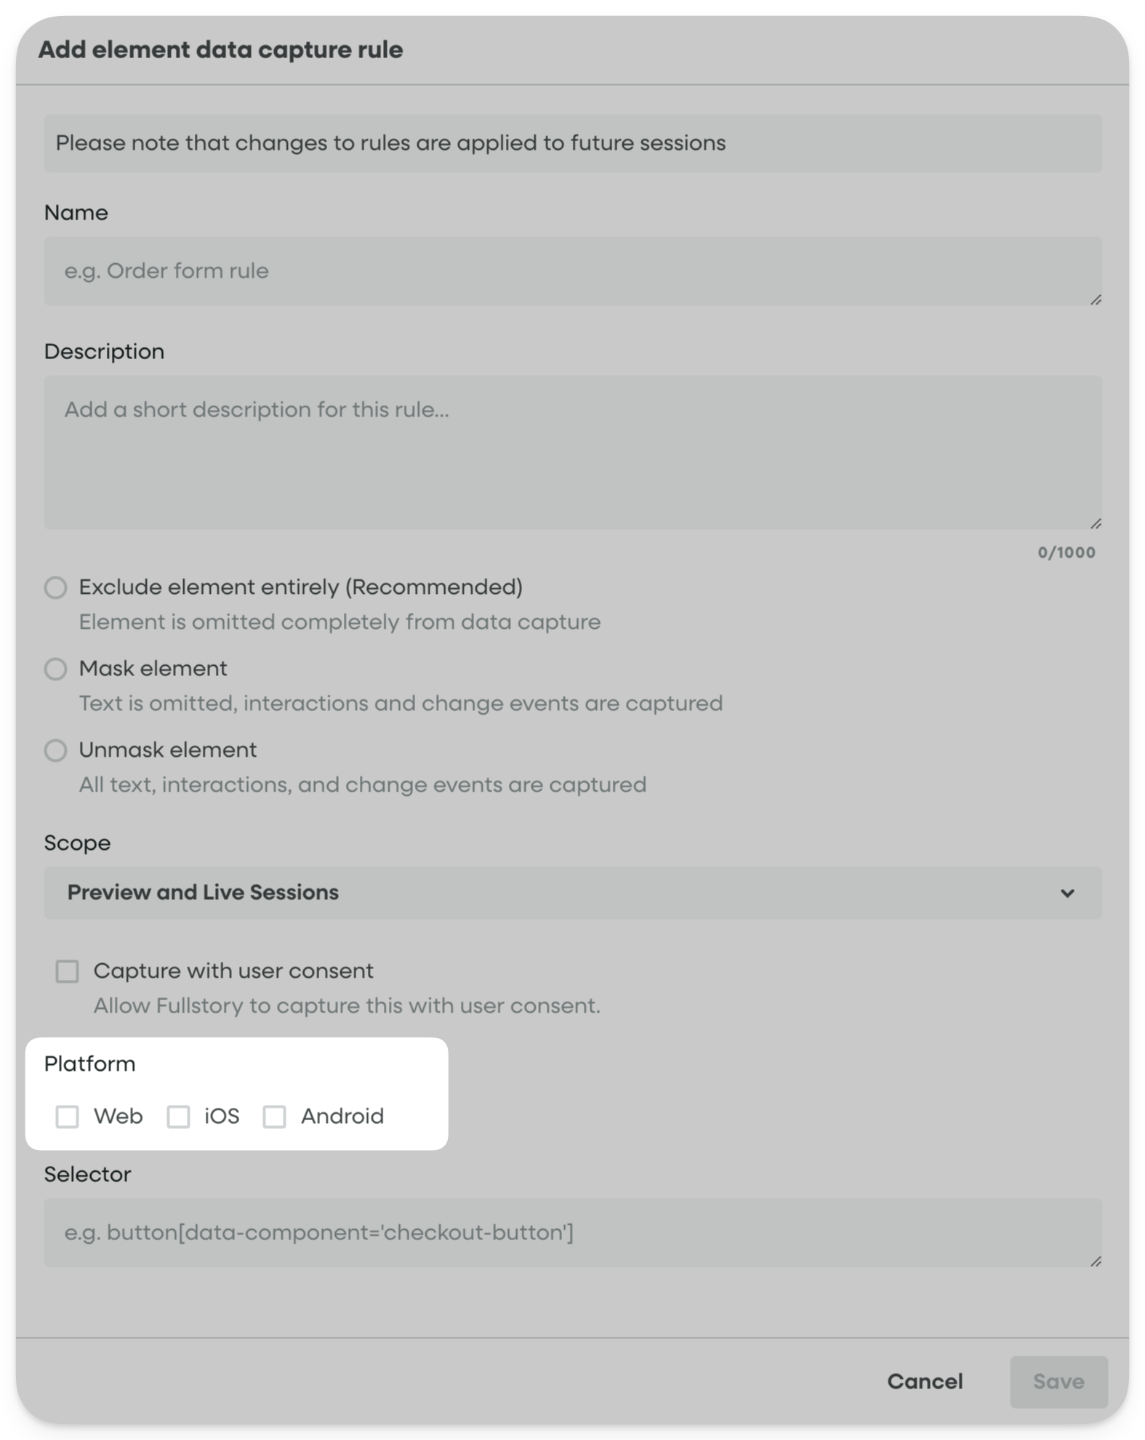The image size is (1145, 1440).
Task: Select the 'Mask element' option
Action: 56,669
